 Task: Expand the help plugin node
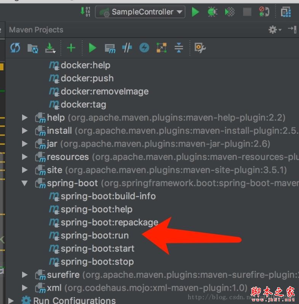pos(25,117)
